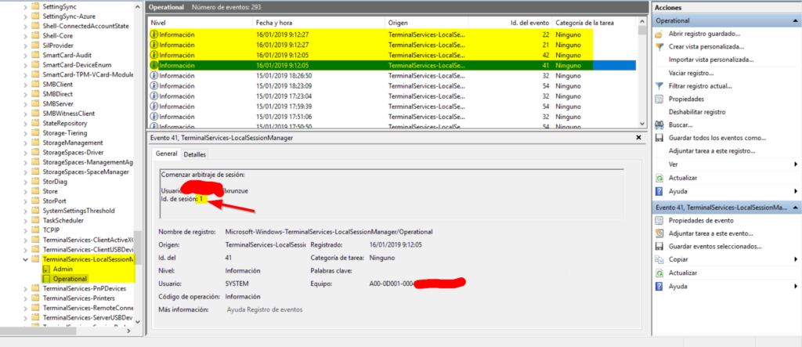
Task: Open the Ayuda Registro de eventos link
Action: [265, 309]
